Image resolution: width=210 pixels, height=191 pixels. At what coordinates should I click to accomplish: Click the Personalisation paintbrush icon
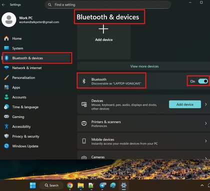click(6, 77)
